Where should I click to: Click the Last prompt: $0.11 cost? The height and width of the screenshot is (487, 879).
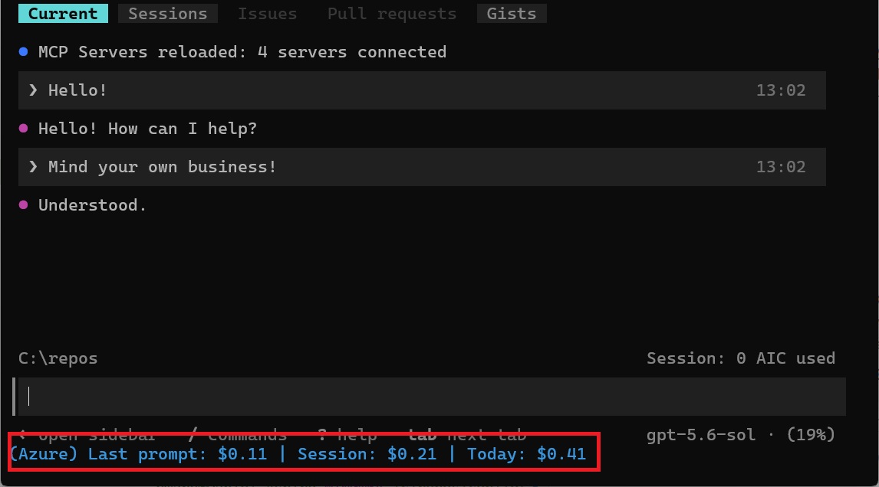(177, 454)
